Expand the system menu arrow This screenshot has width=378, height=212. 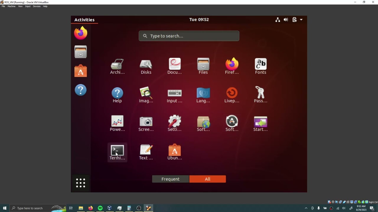click(x=301, y=20)
